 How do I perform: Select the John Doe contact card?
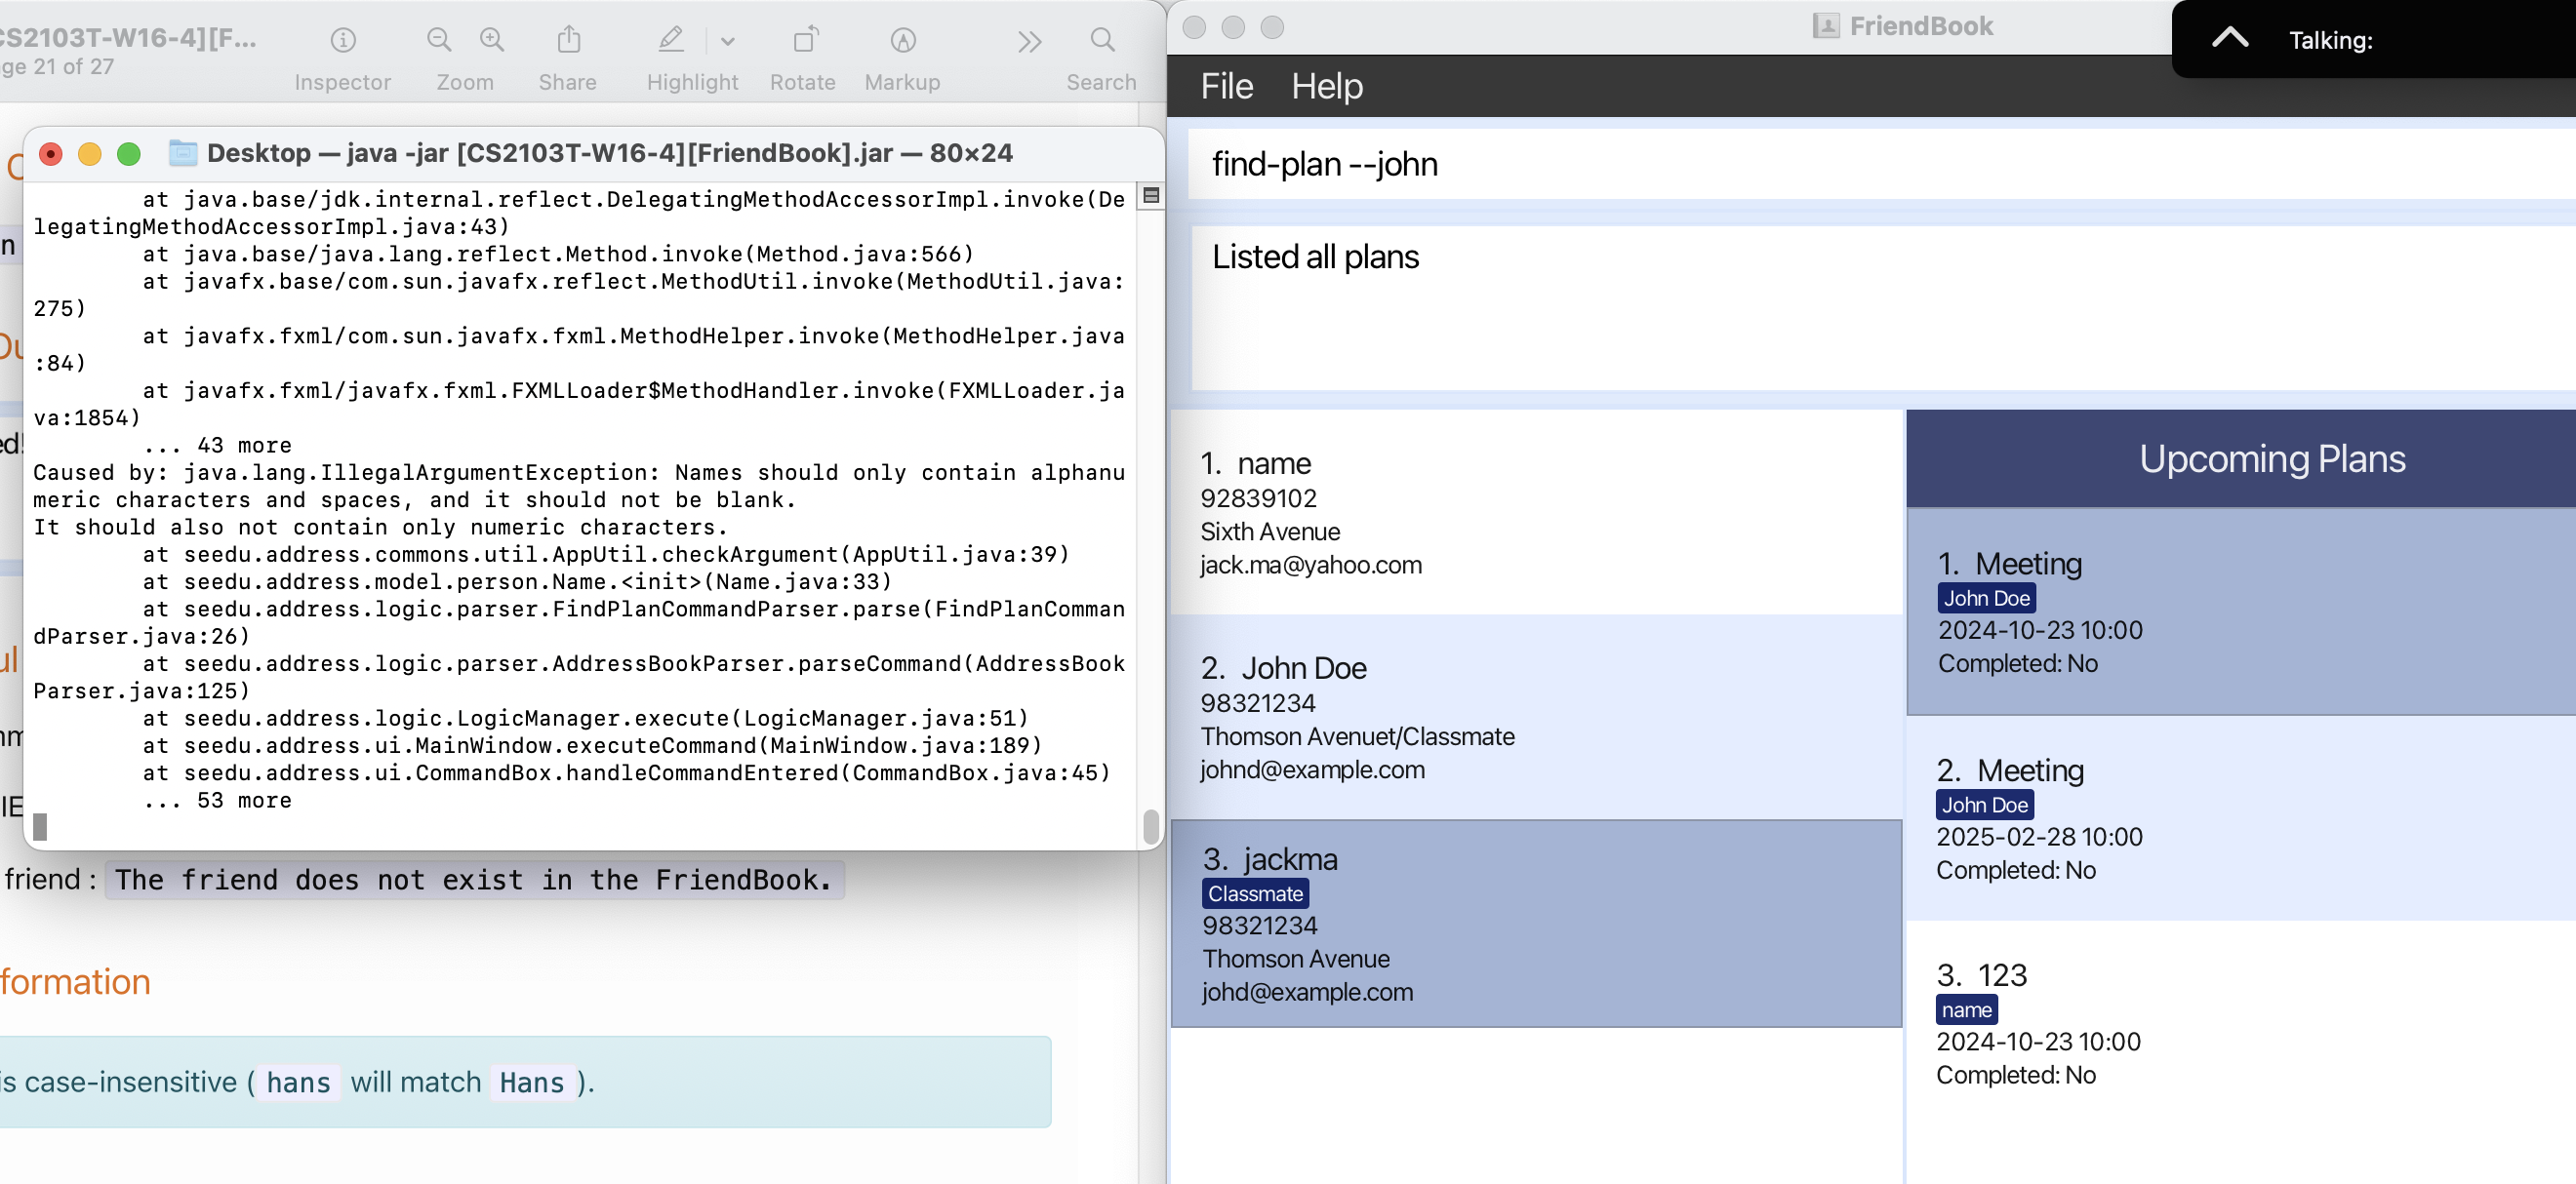pos(1536,717)
